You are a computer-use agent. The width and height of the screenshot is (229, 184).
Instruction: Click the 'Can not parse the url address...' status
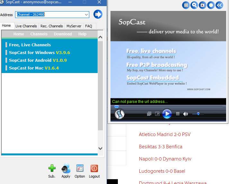tap(140, 102)
